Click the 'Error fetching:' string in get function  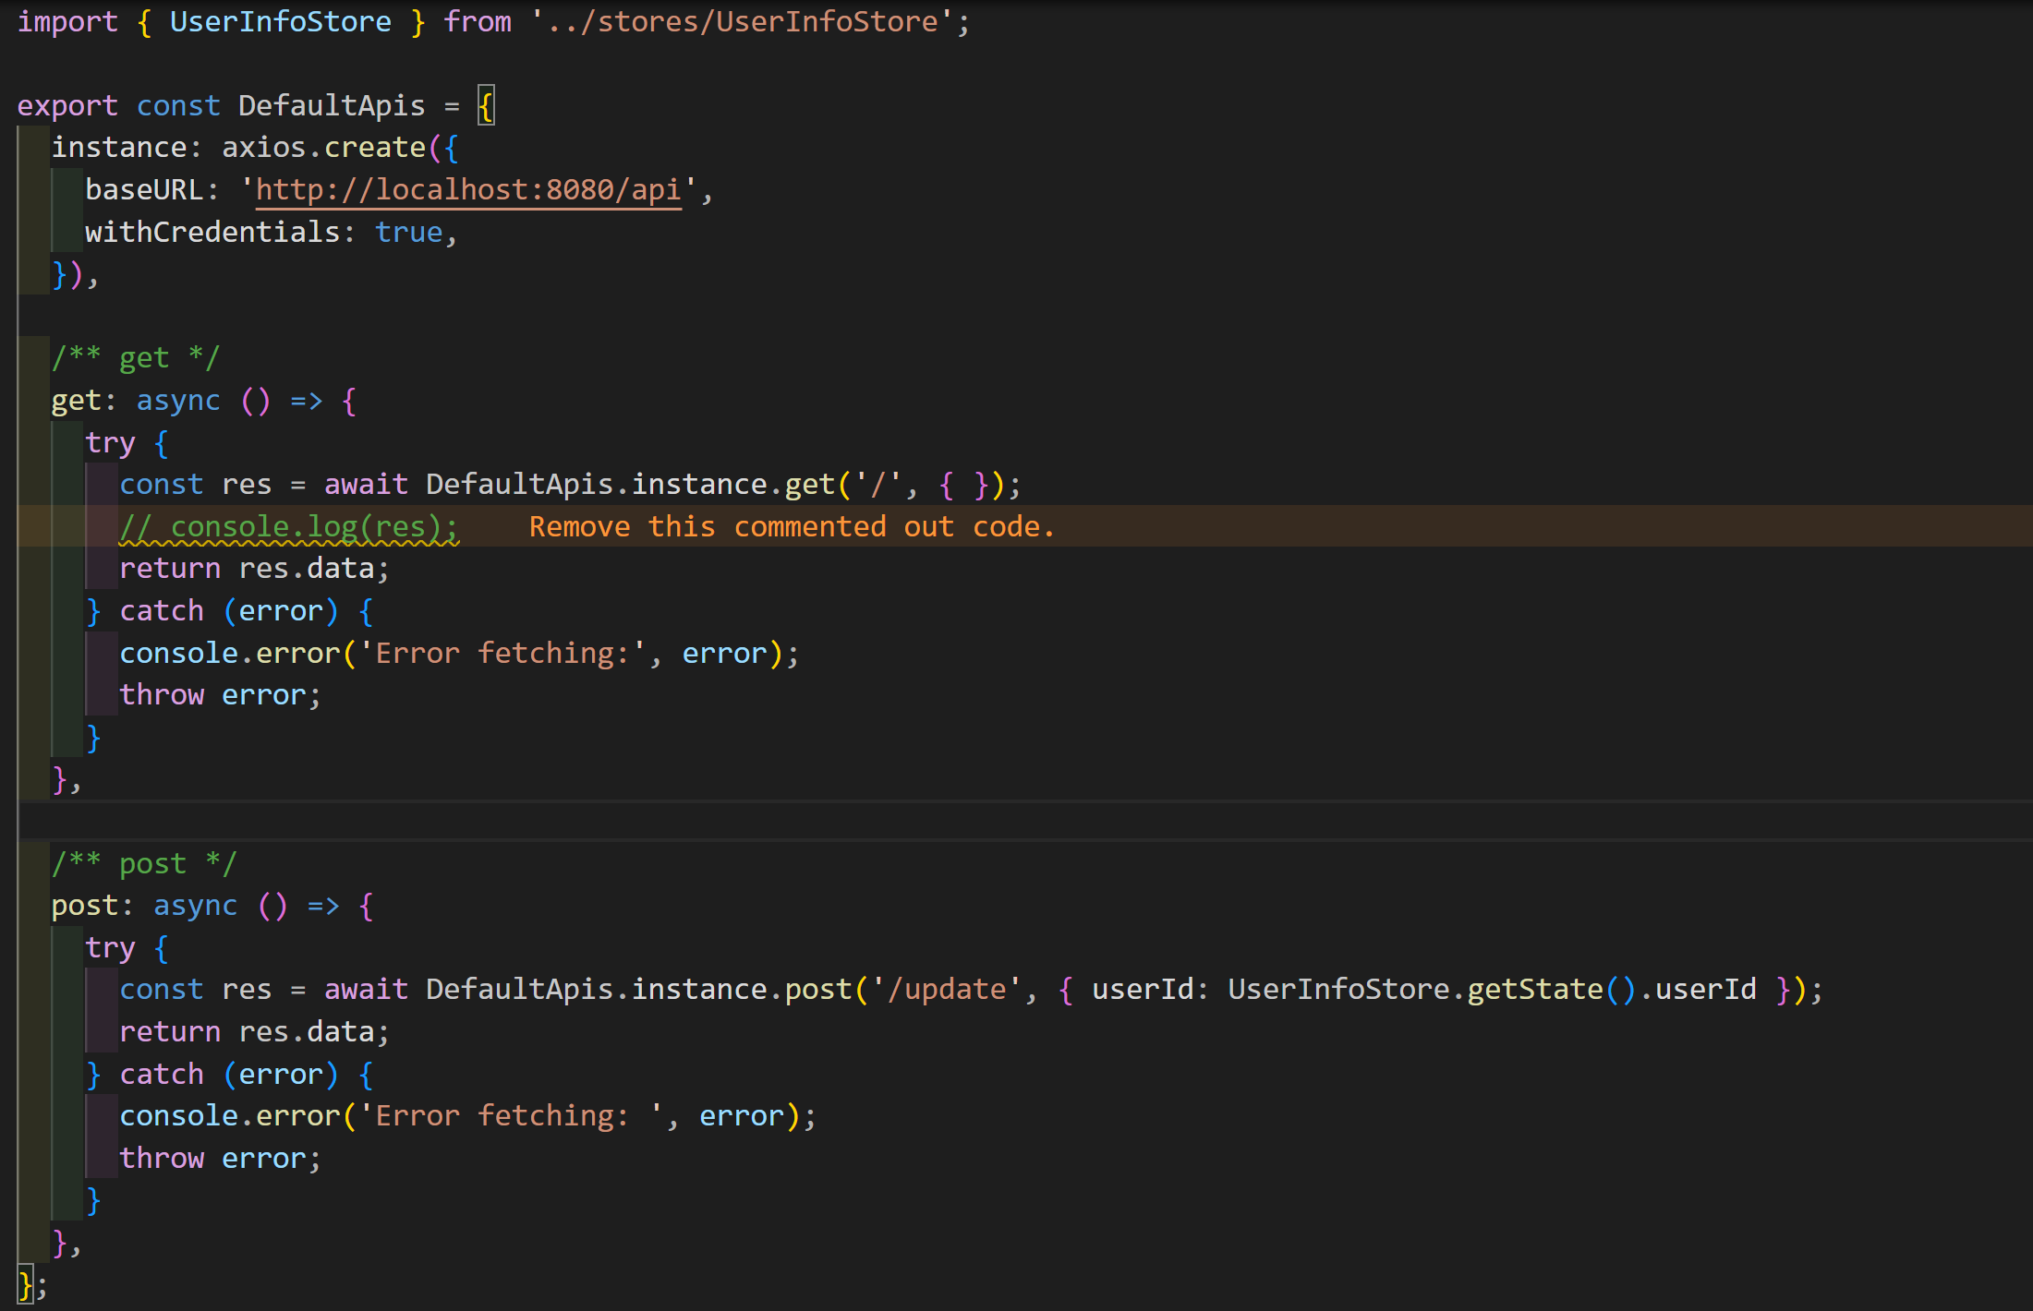click(x=502, y=653)
